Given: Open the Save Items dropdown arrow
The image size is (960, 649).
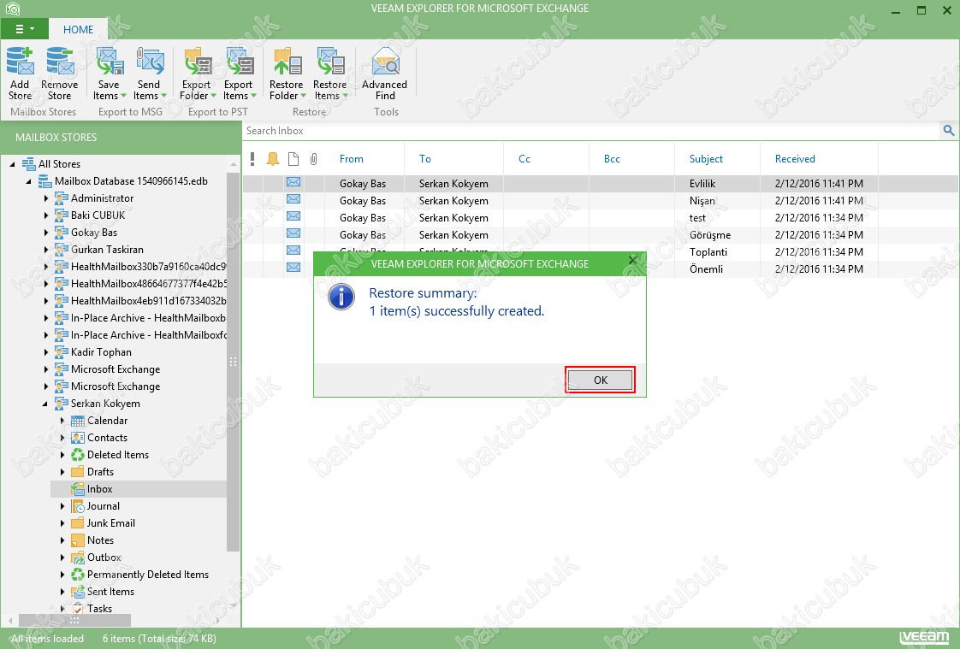Looking at the screenshot, I should [x=124, y=96].
